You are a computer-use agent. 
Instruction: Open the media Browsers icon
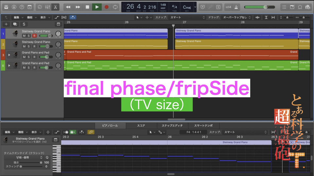[x=307, y=7]
